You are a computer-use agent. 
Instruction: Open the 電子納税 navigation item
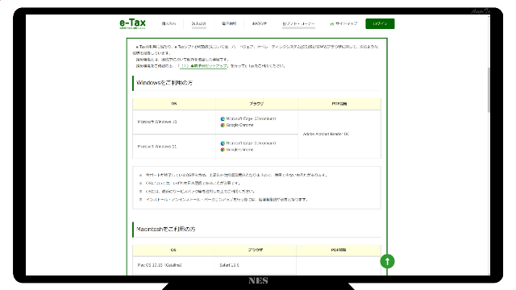229,23
